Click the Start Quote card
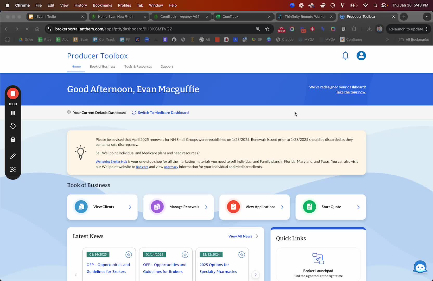Screen dimensions: 433x281 coord(331,207)
